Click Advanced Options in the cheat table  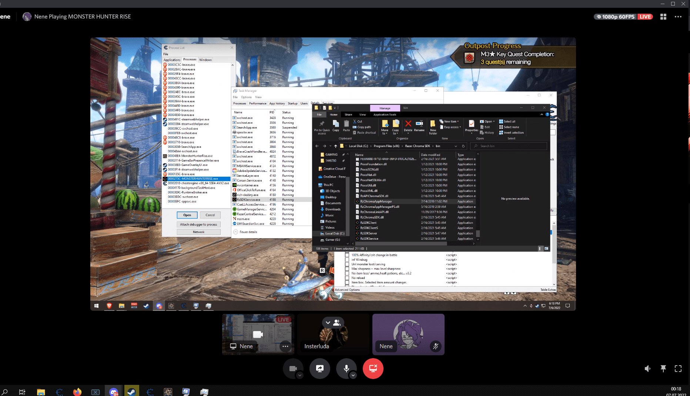(347, 290)
